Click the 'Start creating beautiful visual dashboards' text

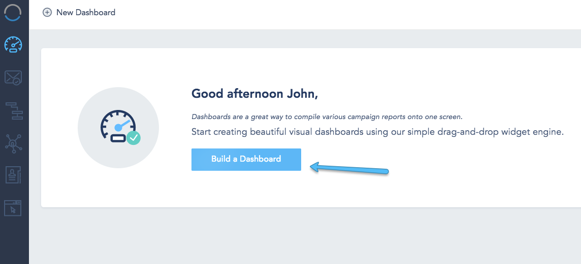[x=377, y=132]
